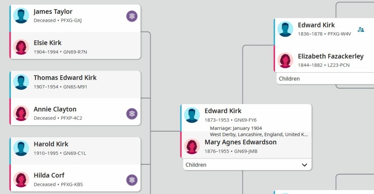Open the Children label under Edward Kirk couple
This screenshot has width=374, height=194.
[196, 165]
